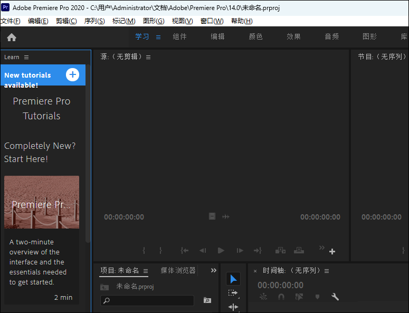
Task: Open the Source monitor panel menu
Action: (x=148, y=57)
